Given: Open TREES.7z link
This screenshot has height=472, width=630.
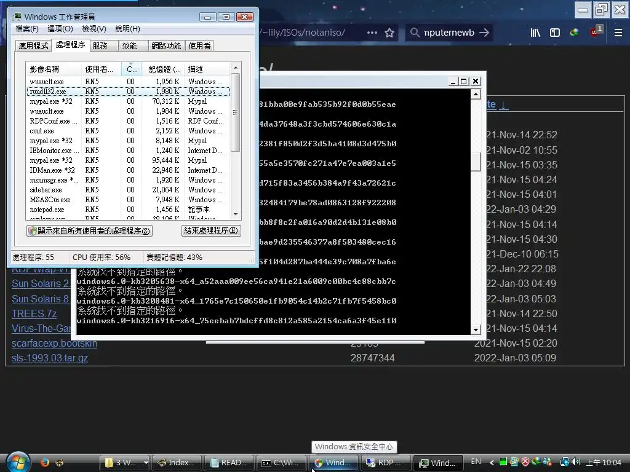Looking at the screenshot, I should click(34, 313).
